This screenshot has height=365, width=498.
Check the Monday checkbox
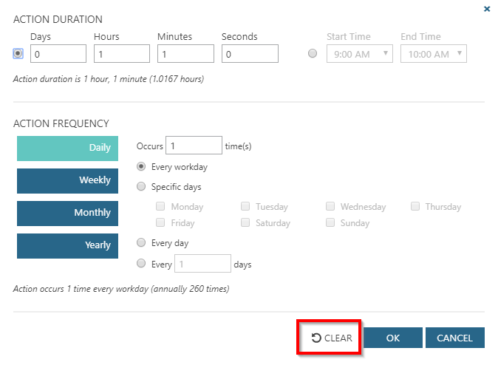click(160, 207)
